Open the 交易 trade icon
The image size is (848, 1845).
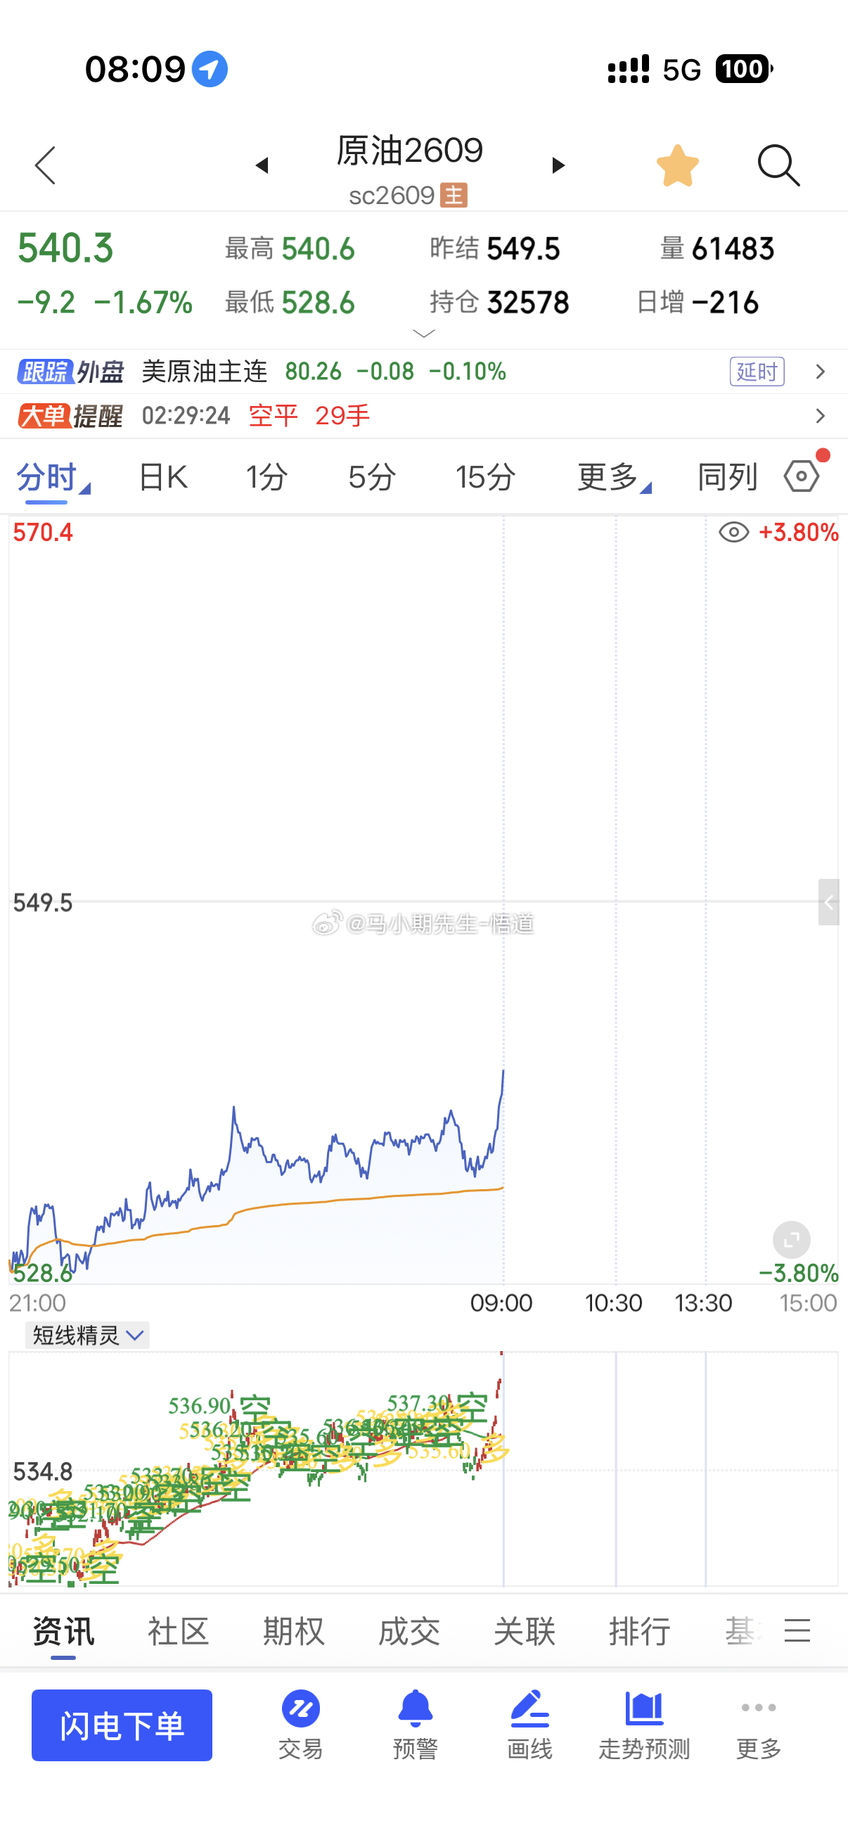(x=300, y=1725)
